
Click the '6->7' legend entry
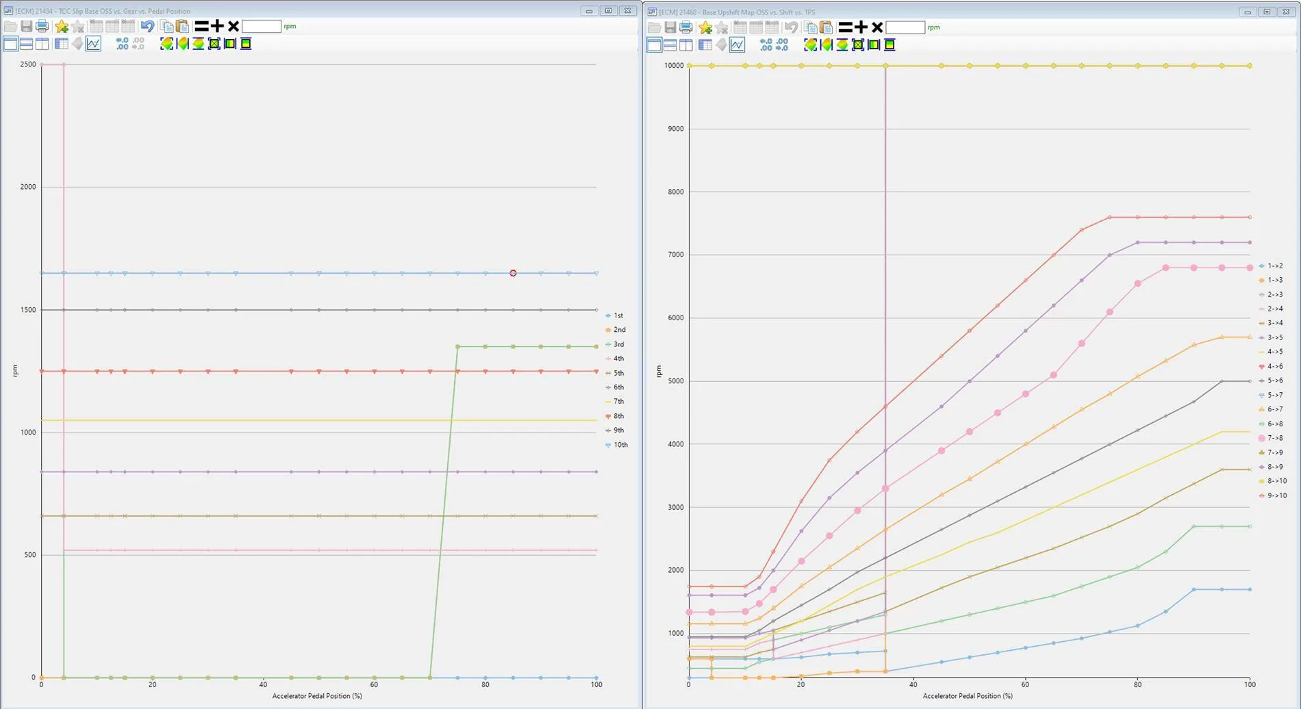[x=1271, y=409]
